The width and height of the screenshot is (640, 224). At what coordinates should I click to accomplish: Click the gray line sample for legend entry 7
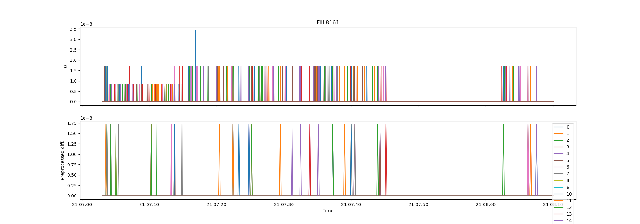pos(558,174)
